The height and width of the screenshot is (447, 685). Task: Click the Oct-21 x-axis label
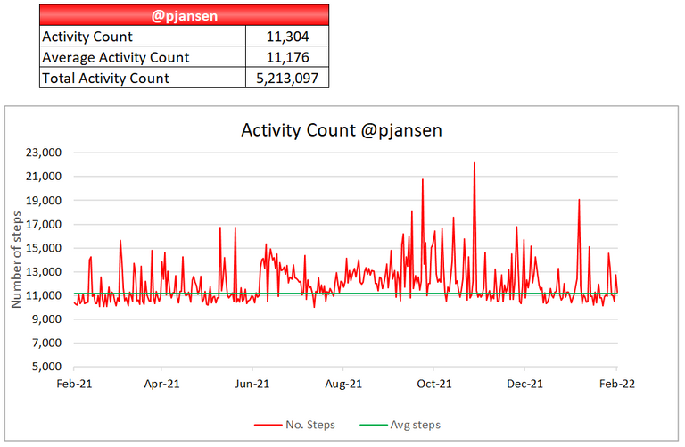(x=433, y=384)
